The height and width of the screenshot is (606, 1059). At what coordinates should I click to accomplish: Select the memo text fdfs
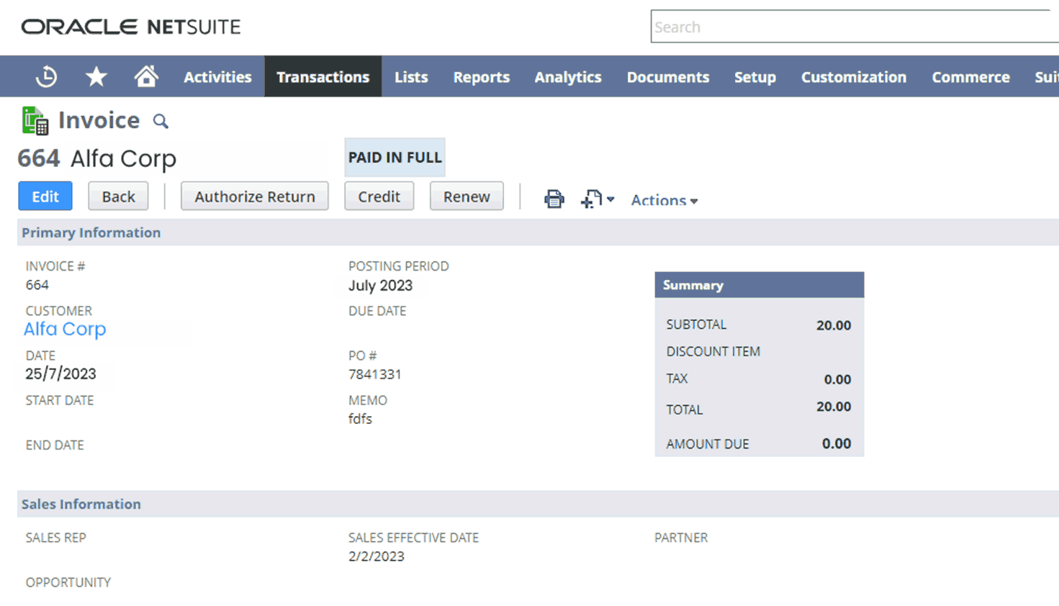pyautogui.click(x=360, y=419)
